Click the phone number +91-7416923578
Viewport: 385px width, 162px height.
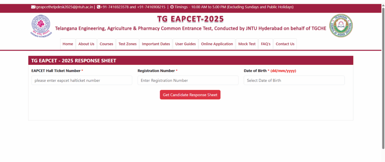114,7
